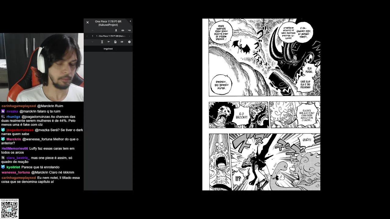Viewport: 390px width, 219px height.
Task: Go to the next chapter with the right arrow
Action: click(129, 36)
